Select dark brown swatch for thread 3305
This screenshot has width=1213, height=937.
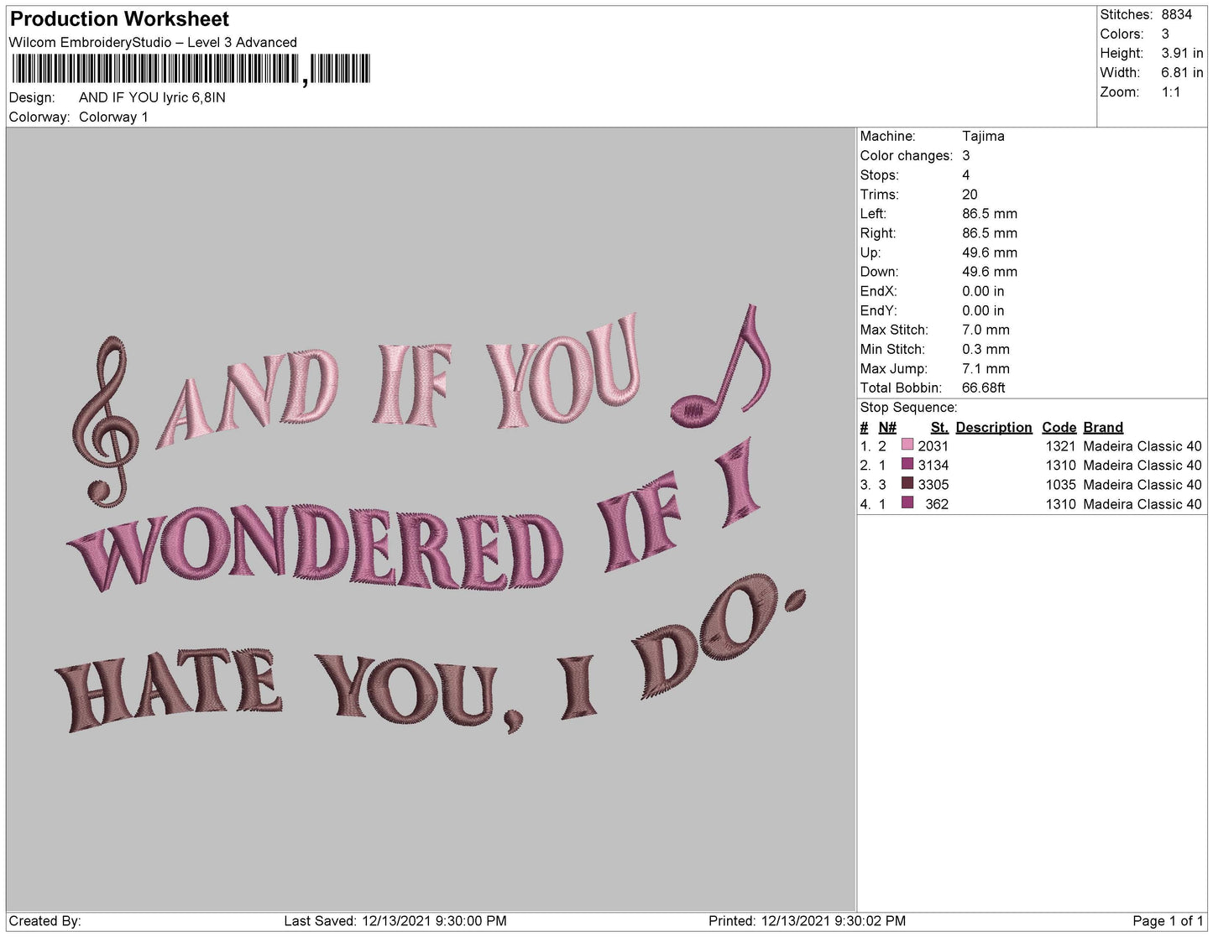click(907, 484)
